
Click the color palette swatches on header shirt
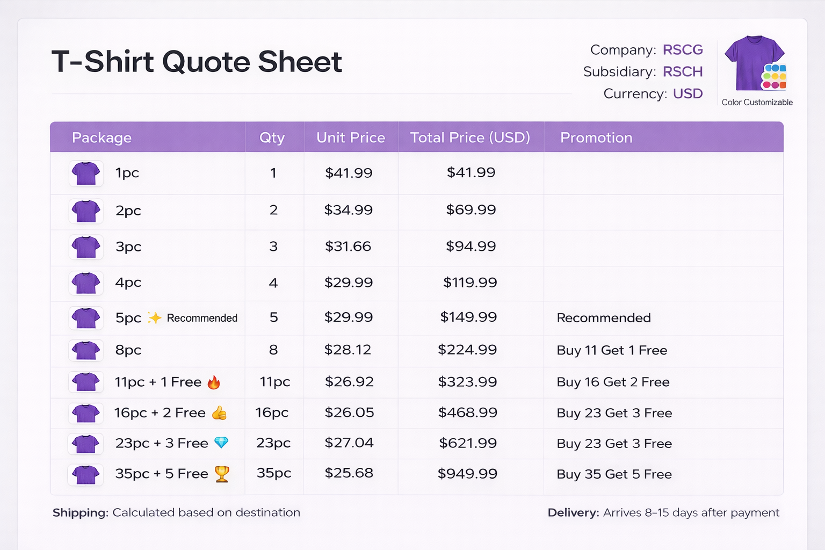coord(774,77)
